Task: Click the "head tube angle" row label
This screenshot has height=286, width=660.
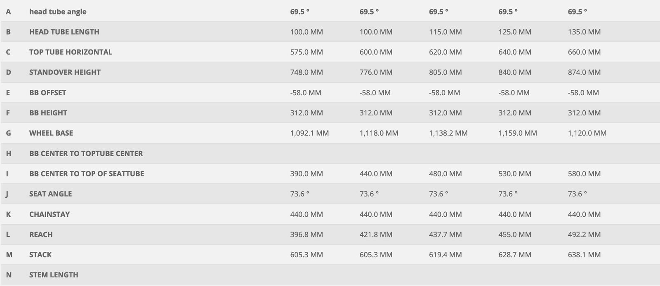Action: point(58,12)
